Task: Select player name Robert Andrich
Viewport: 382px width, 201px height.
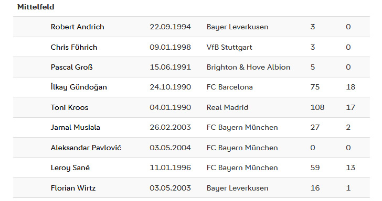Action: tap(78, 27)
